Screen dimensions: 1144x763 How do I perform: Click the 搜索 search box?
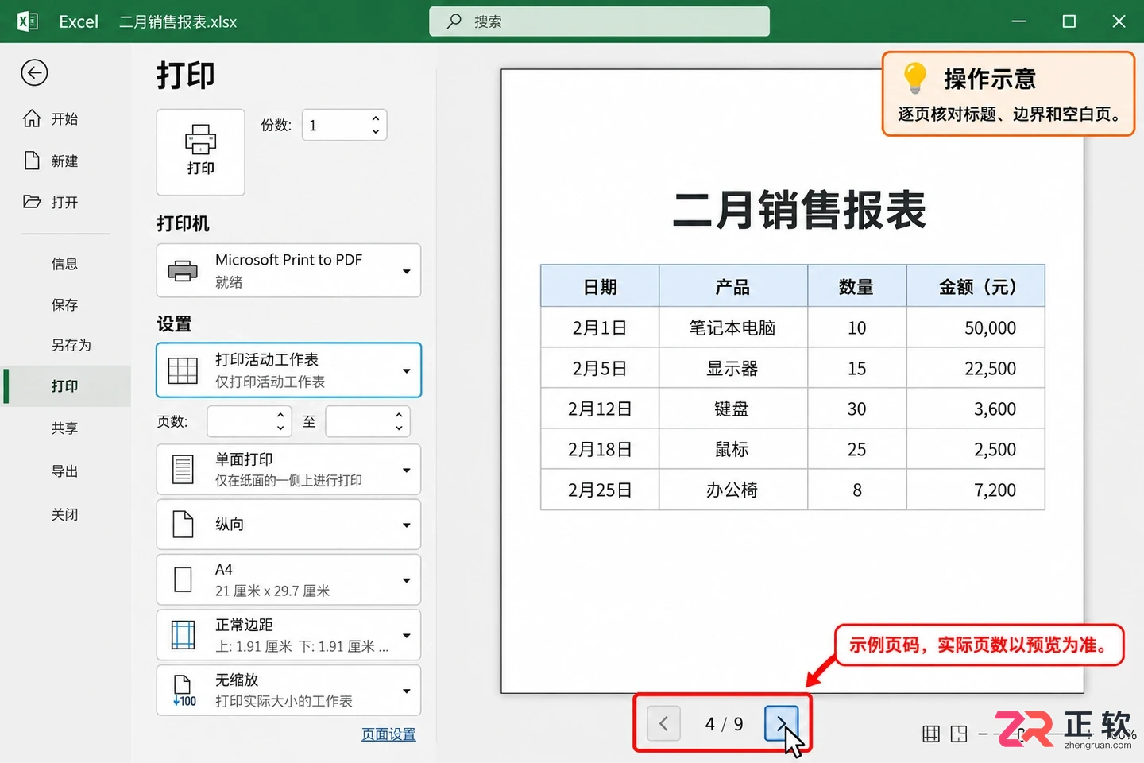599,21
